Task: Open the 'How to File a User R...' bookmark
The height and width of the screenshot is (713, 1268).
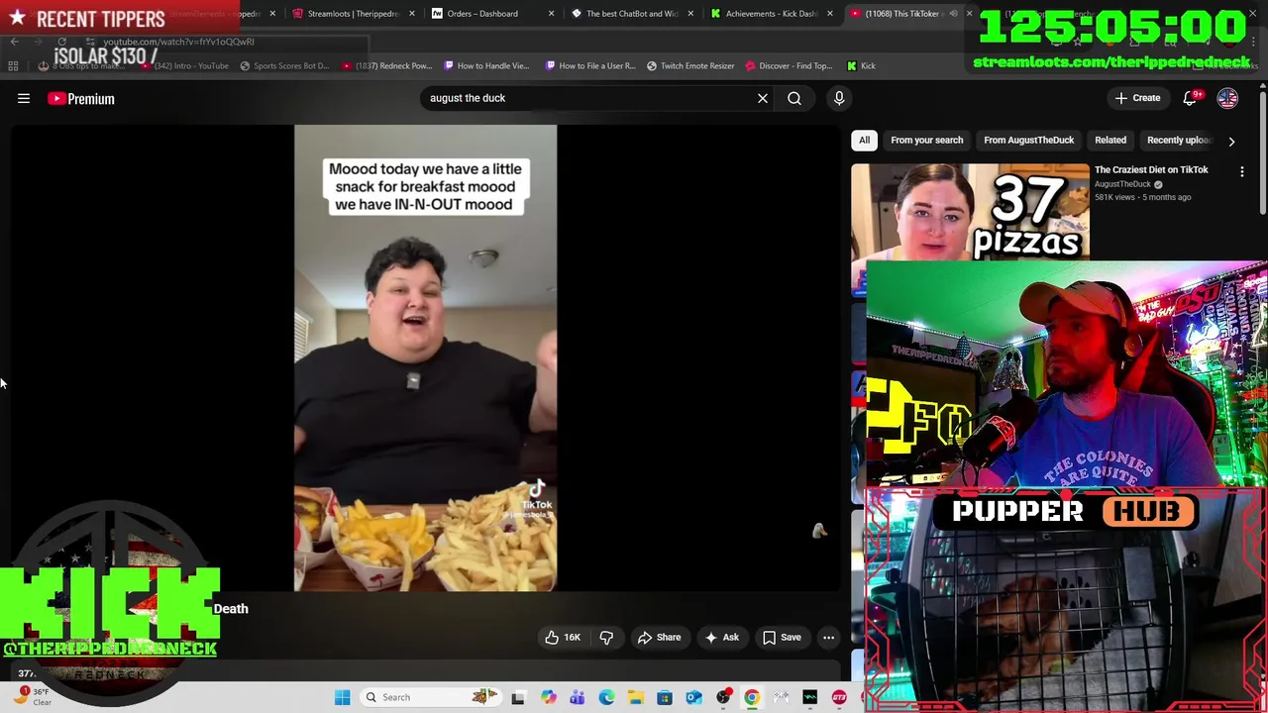Action: click(x=590, y=66)
